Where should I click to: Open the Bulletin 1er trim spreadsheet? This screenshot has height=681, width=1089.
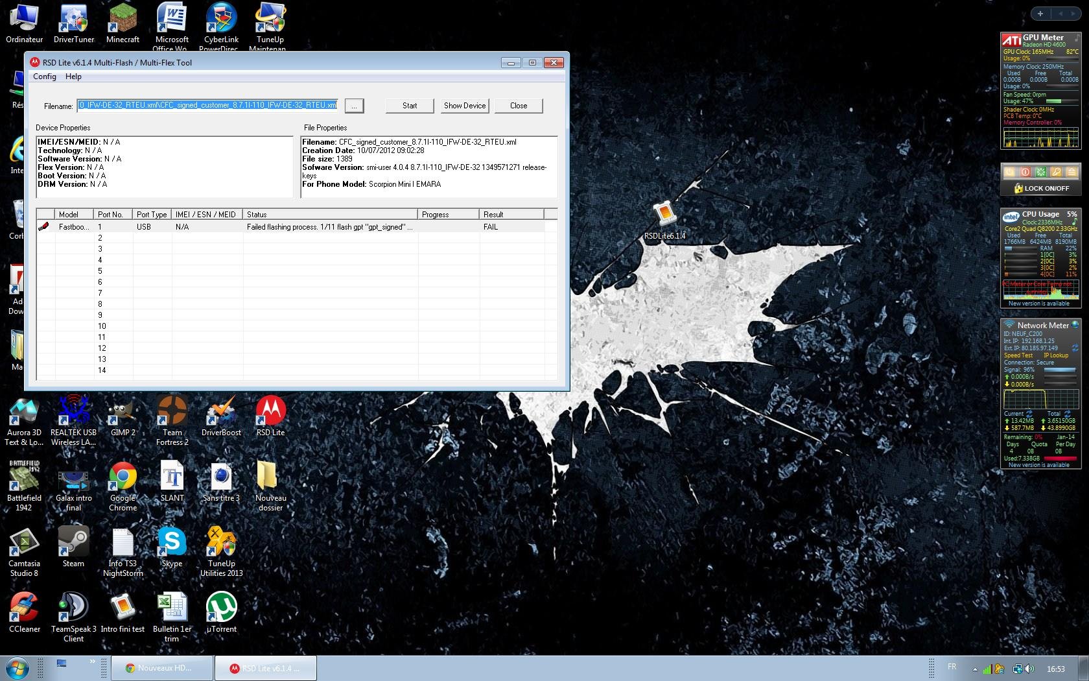pos(172,617)
